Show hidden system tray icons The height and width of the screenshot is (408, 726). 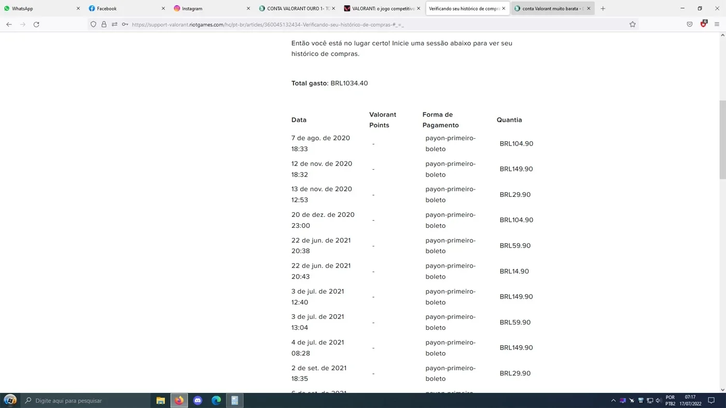point(613,400)
